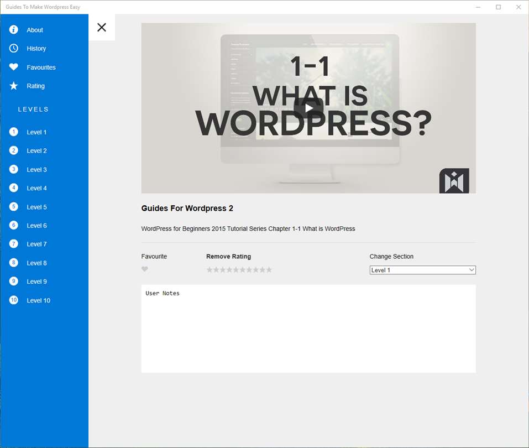The width and height of the screenshot is (529, 448).
Task: Rate the video five stars
Action: pos(236,270)
